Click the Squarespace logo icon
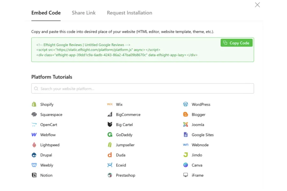This screenshot has height=191, width=287. [34, 114]
